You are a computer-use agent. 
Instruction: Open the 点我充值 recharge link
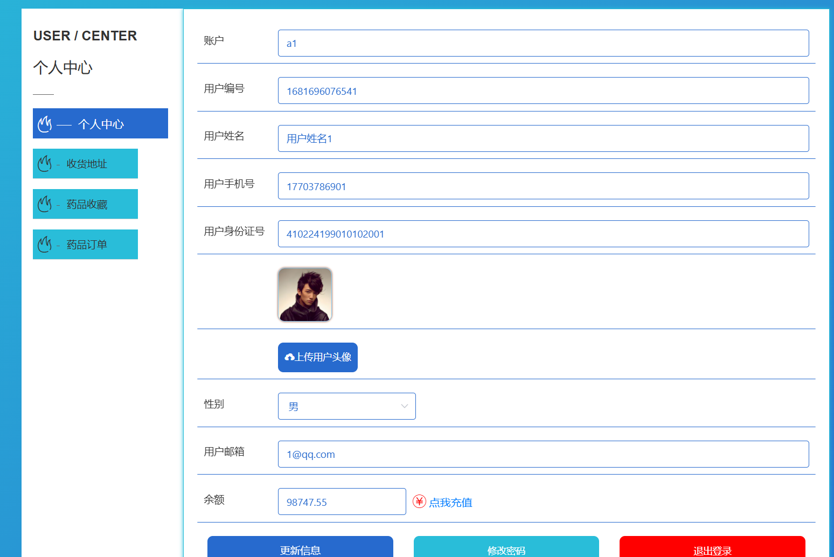450,502
